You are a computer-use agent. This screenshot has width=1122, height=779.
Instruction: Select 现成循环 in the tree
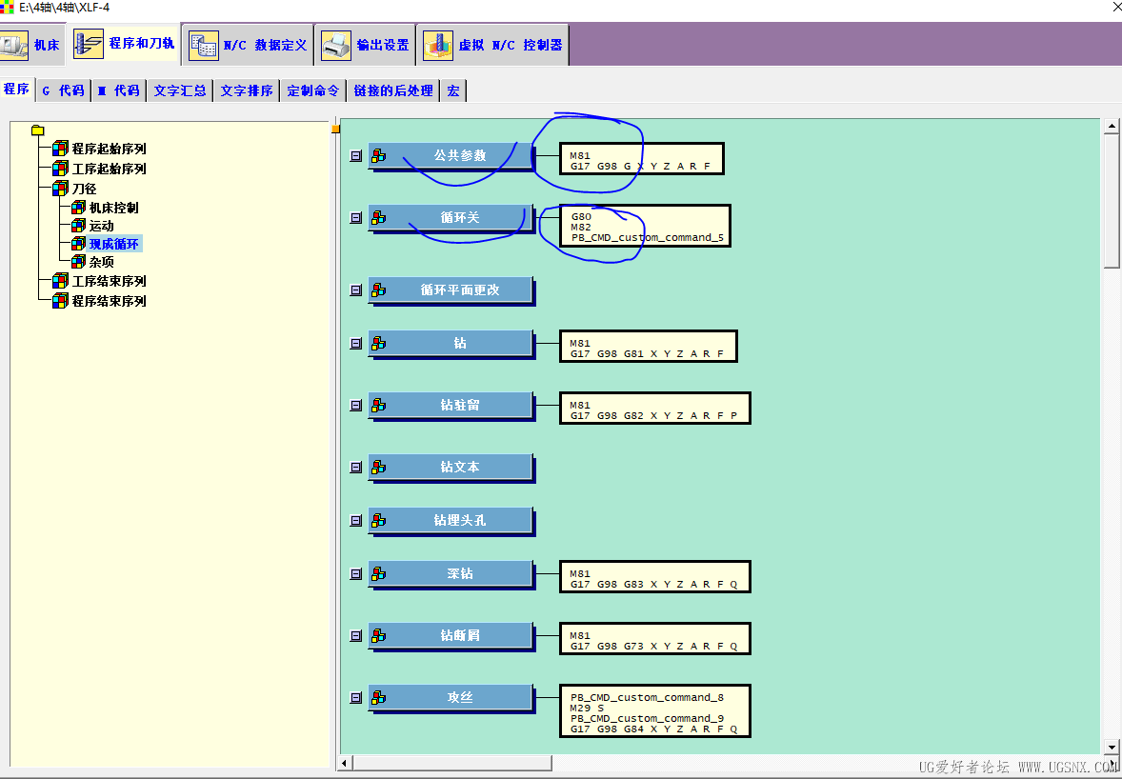(x=113, y=244)
